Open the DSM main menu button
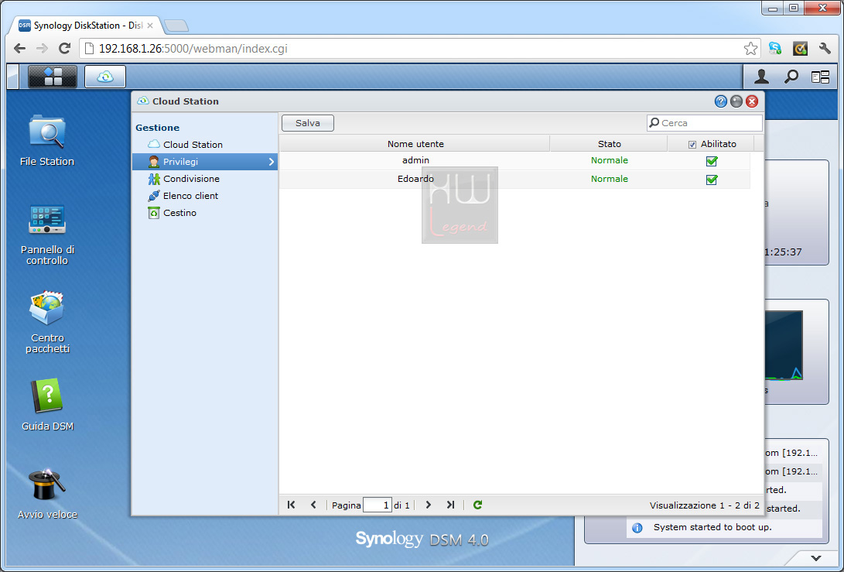The image size is (844, 572). coord(53,77)
